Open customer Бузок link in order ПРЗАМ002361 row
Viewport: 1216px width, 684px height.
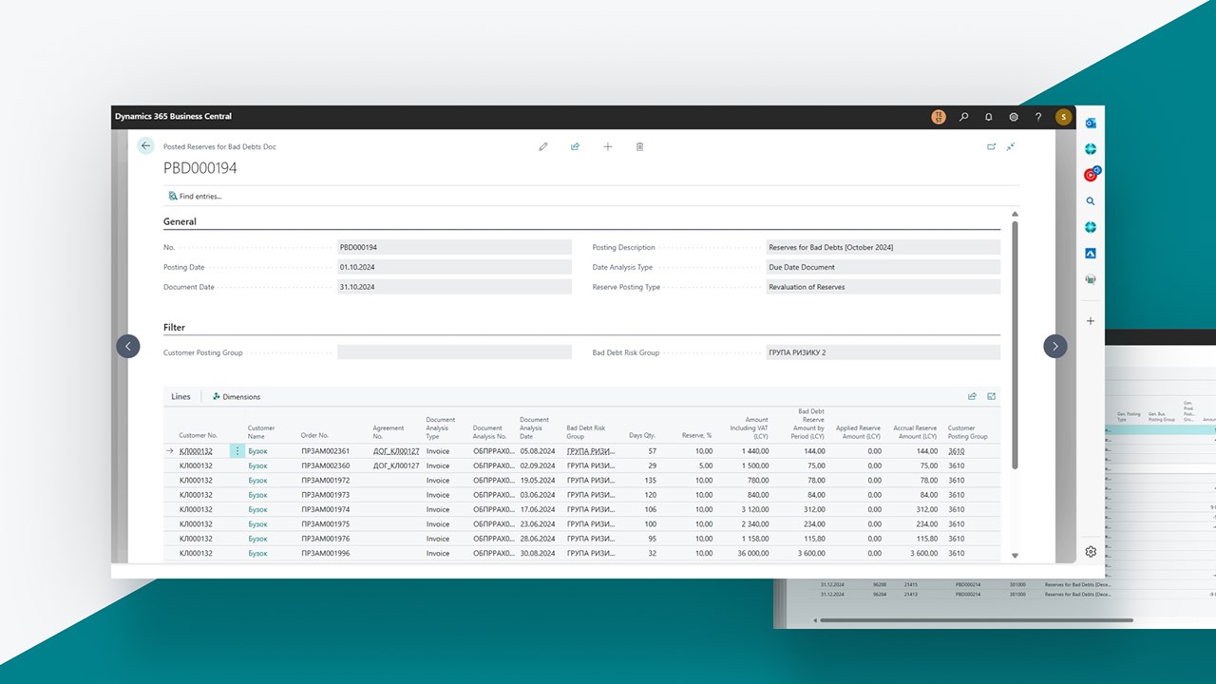pos(257,451)
